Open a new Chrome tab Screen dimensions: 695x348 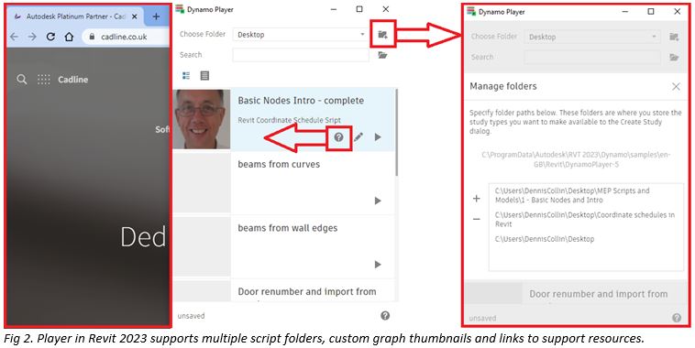[156, 16]
